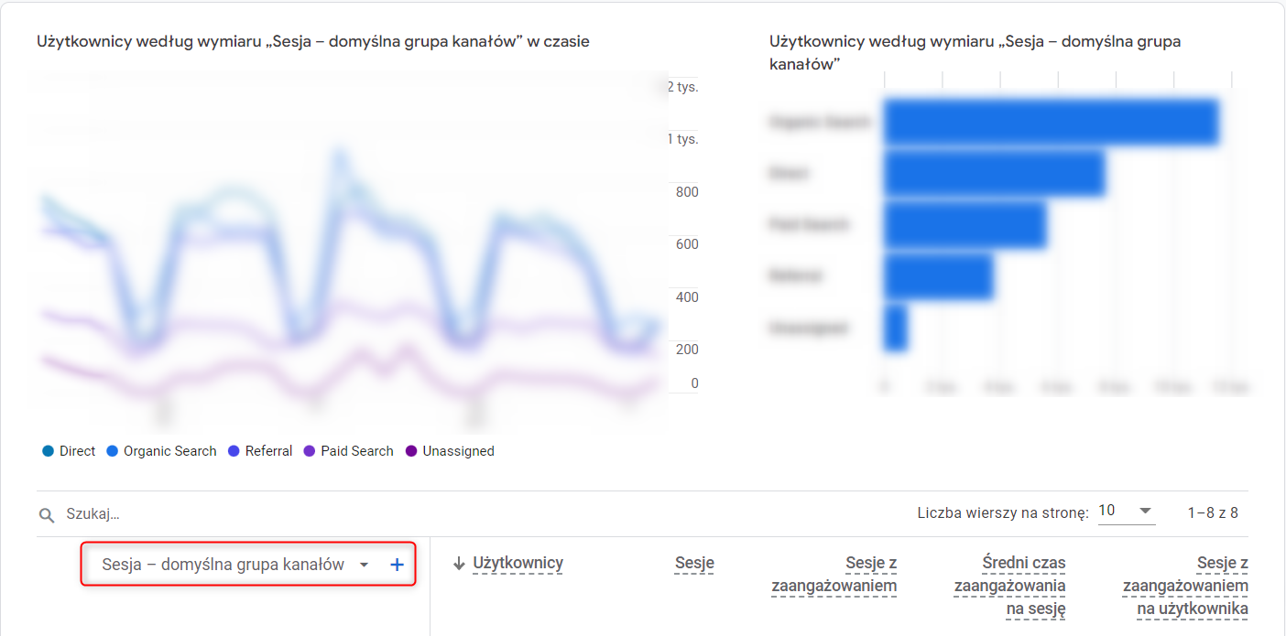This screenshot has height=636, width=1286.
Task: Toggle Direct legend color dot
Action: pos(48,451)
